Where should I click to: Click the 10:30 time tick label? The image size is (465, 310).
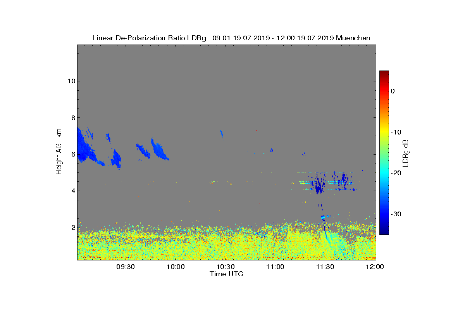pyautogui.click(x=226, y=267)
